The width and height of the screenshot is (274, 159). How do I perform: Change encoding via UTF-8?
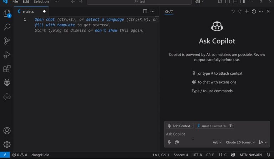pyautogui.click(x=197, y=155)
